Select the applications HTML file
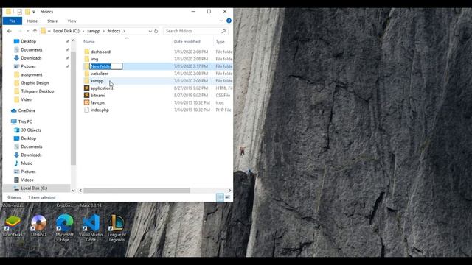This screenshot has height=265, width=472. click(102, 88)
